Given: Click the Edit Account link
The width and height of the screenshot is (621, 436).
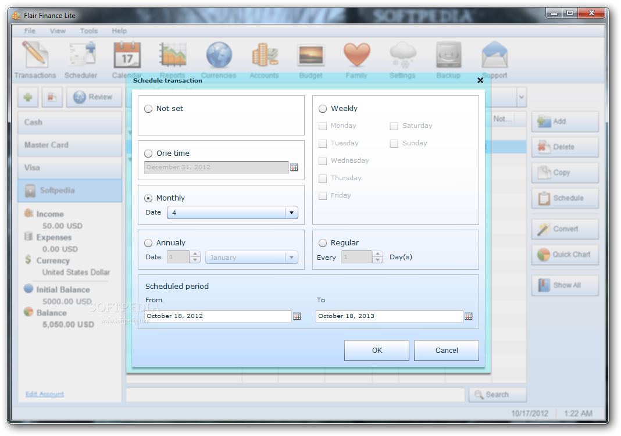Looking at the screenshot, I should click(x=45, y=394).
